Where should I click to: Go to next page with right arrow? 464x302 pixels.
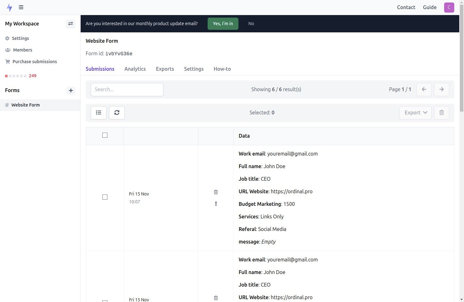pos(441,90)
